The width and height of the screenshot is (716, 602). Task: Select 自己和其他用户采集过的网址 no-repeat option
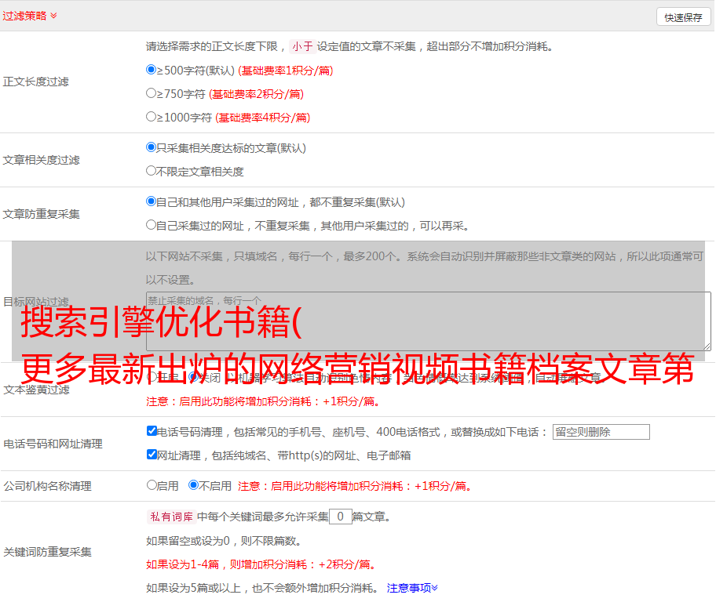tap(152, 201)
